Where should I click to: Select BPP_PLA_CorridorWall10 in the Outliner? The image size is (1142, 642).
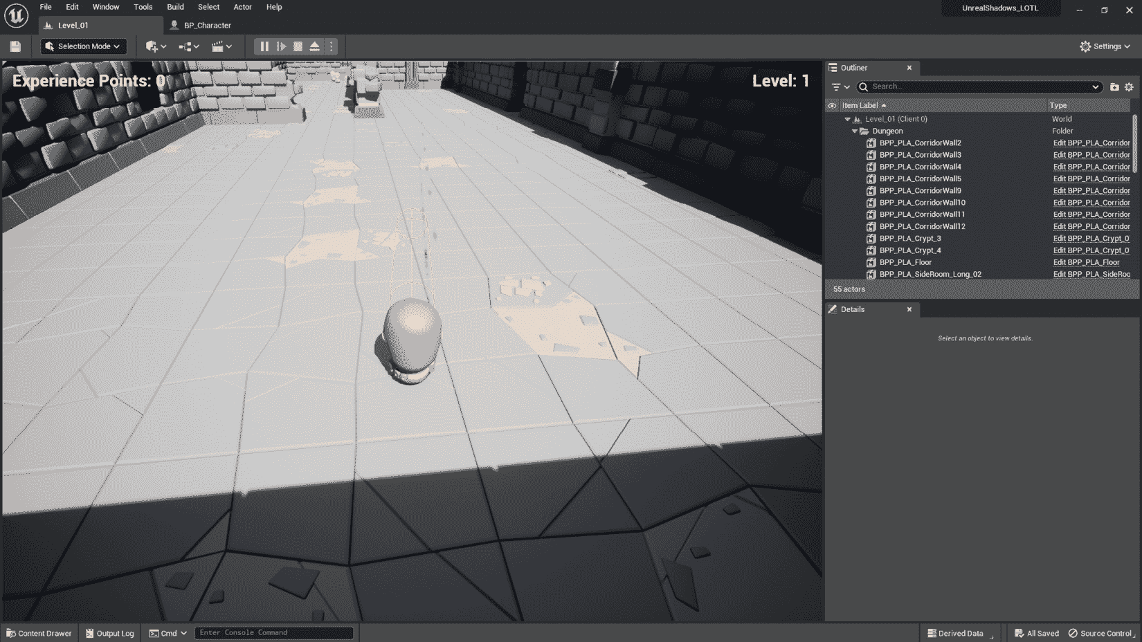922,203
